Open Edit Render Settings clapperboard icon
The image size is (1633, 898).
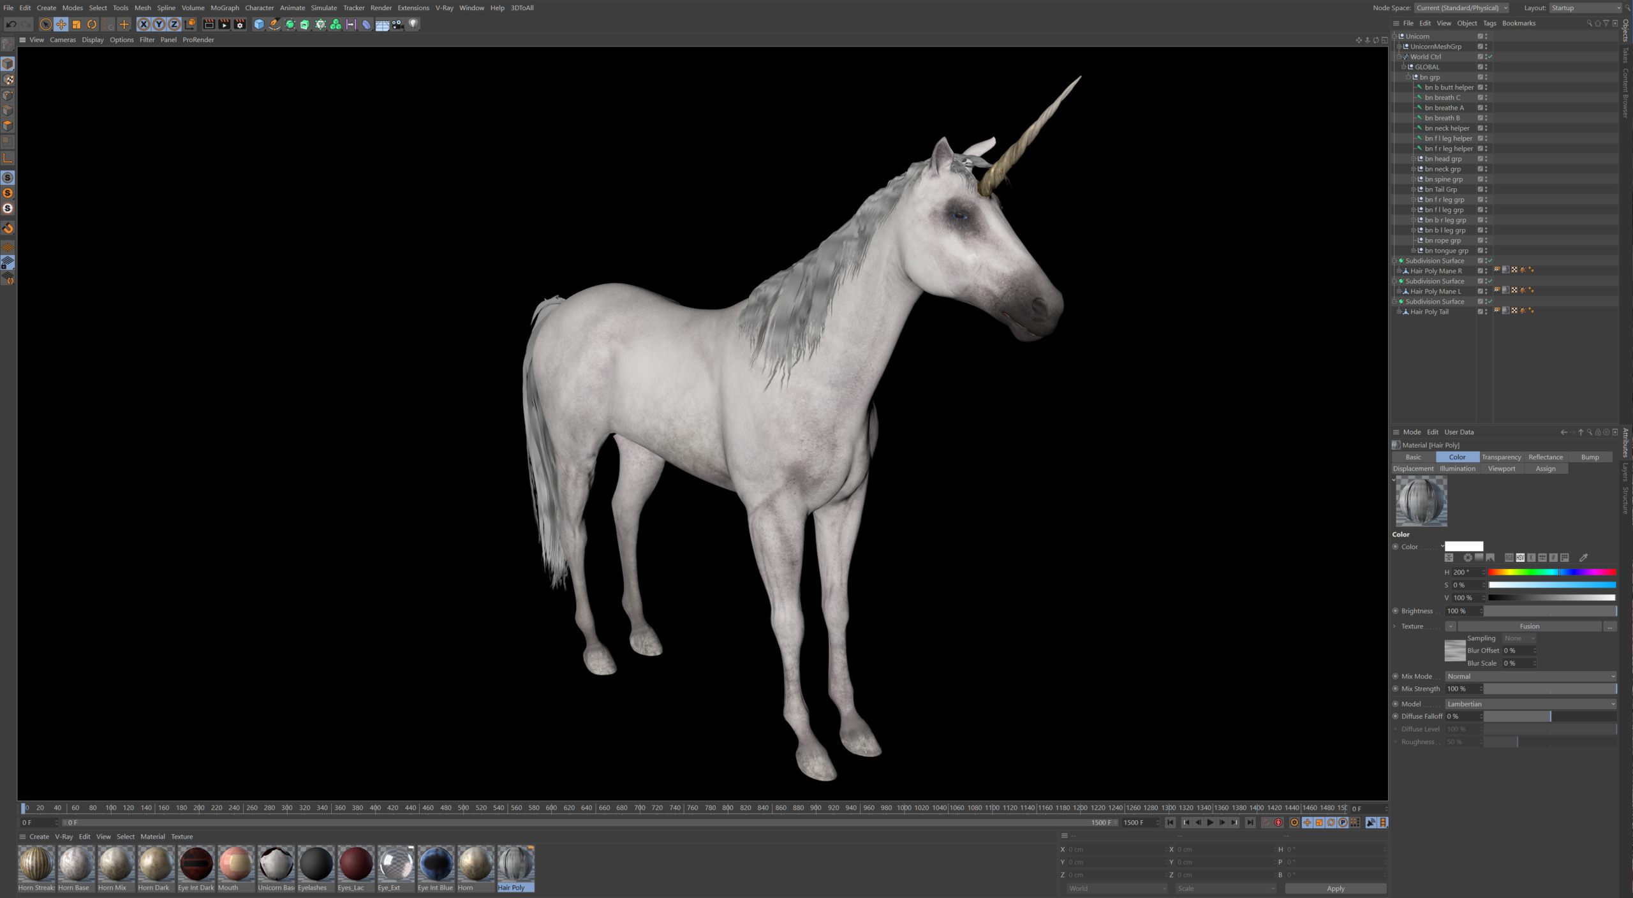[240, 24]
